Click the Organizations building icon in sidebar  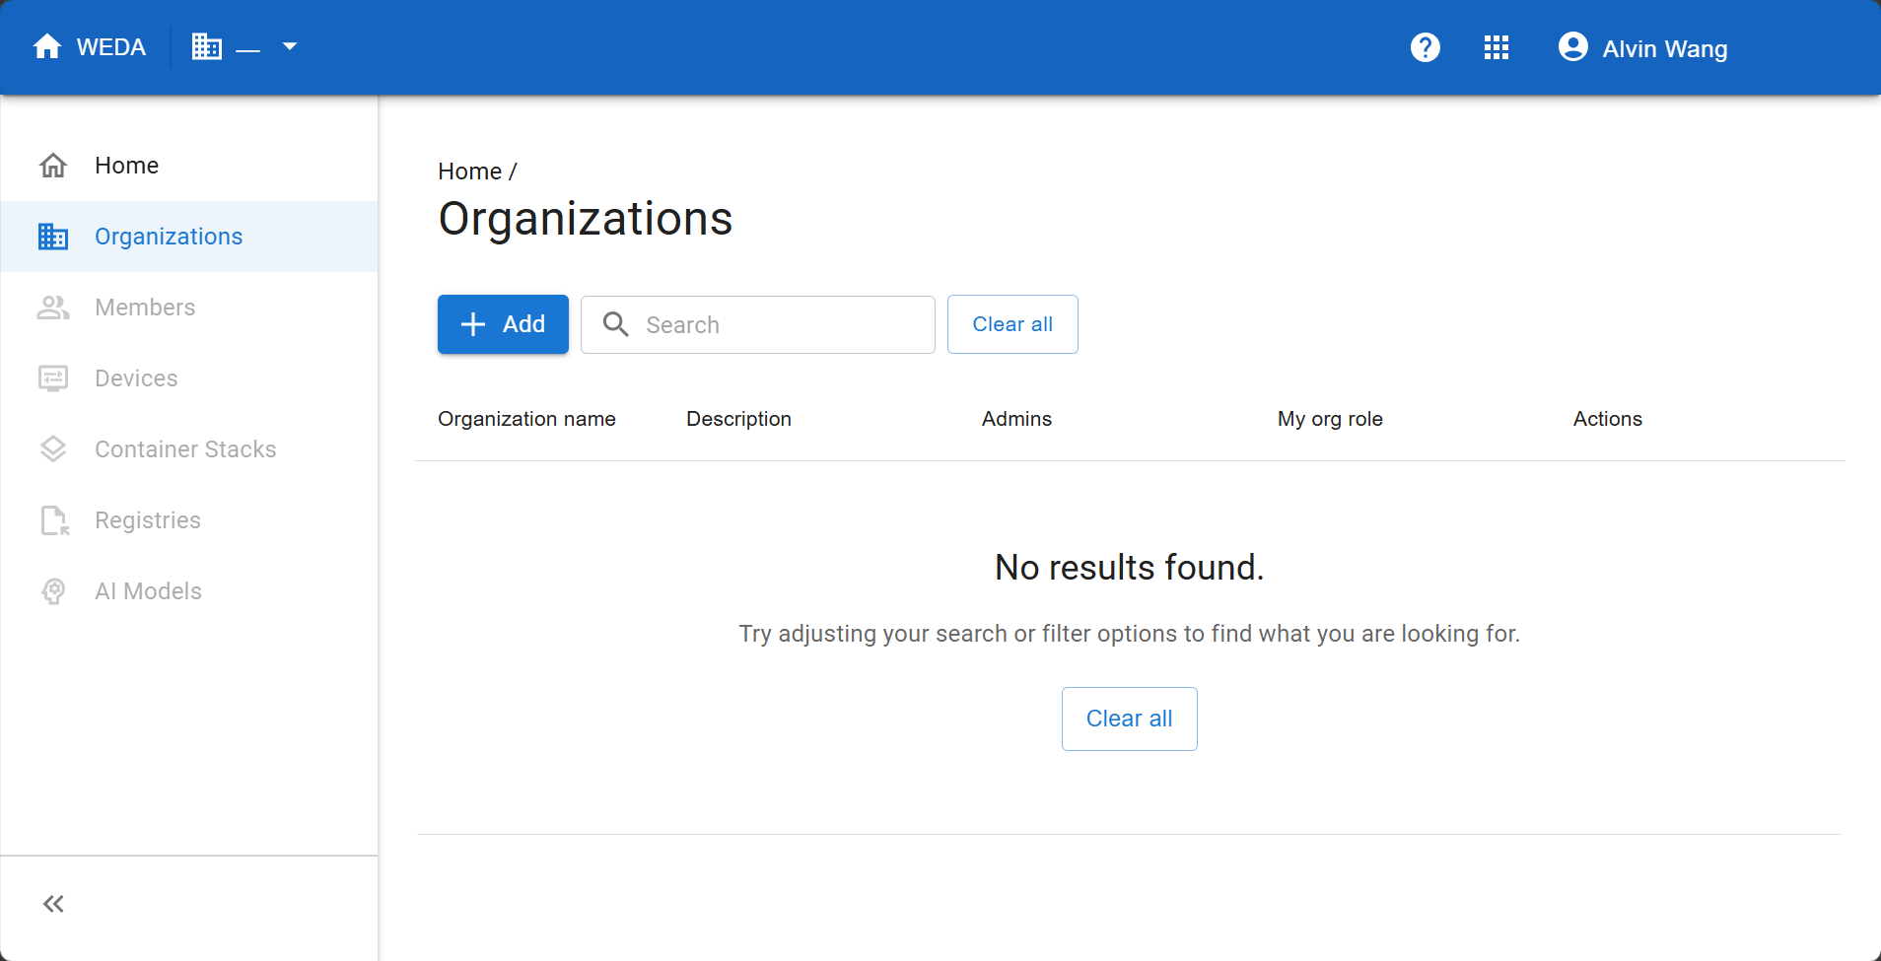click(x=53, y=237)
